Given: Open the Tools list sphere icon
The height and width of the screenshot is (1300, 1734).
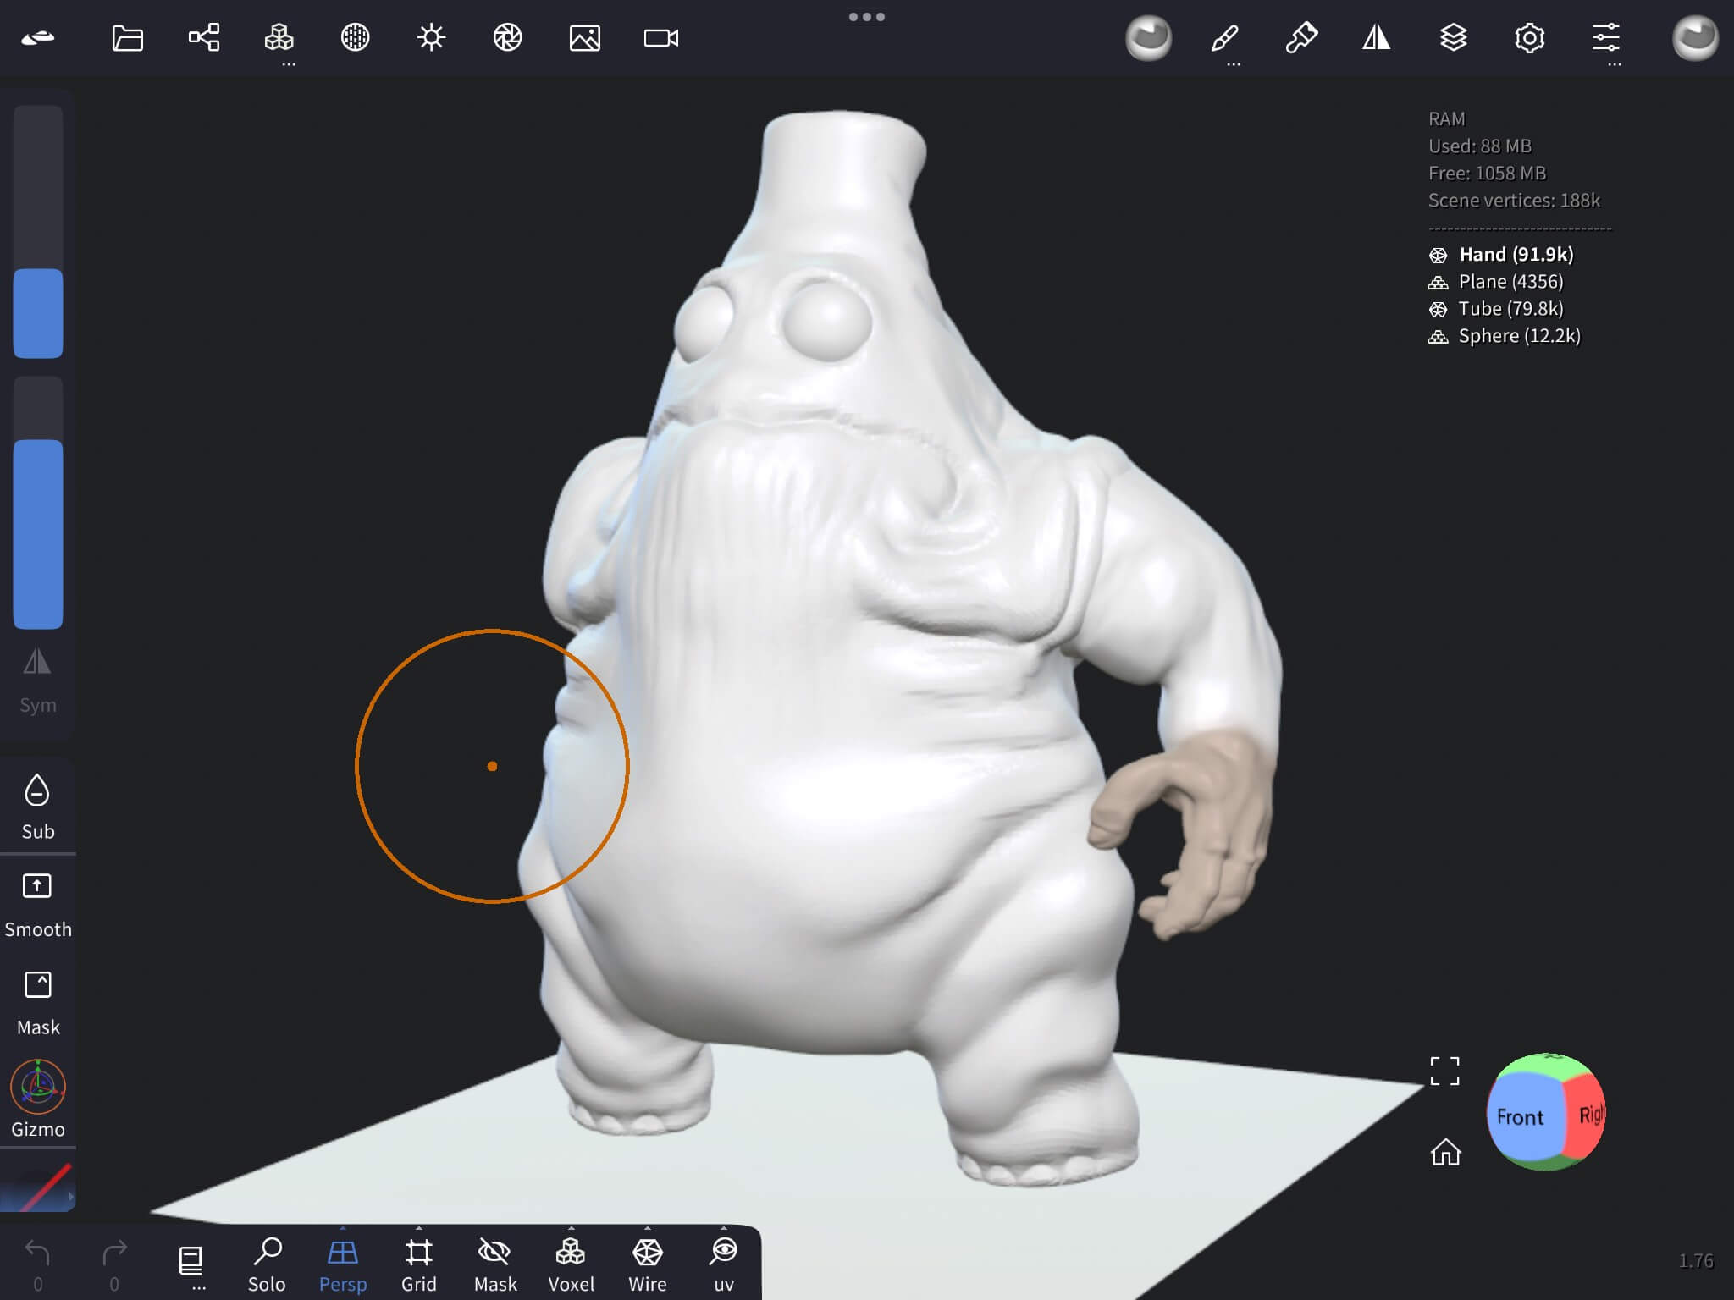Looking at the screenshot, I should pos(1695,38).
